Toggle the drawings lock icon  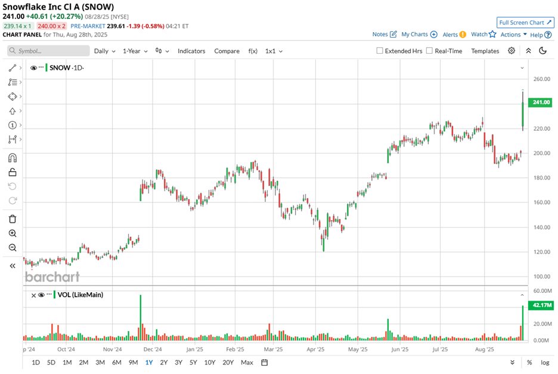13,172
